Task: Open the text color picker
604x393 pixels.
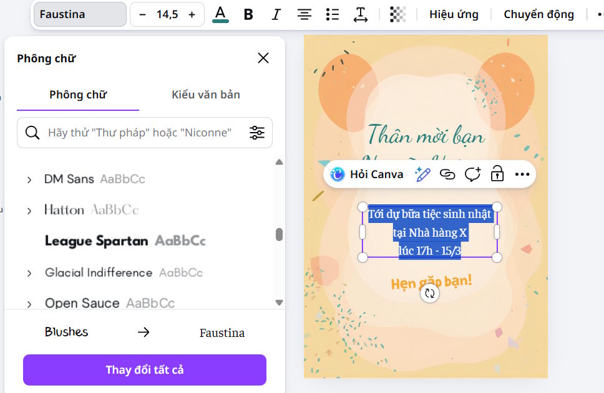Action: [221, 14]
